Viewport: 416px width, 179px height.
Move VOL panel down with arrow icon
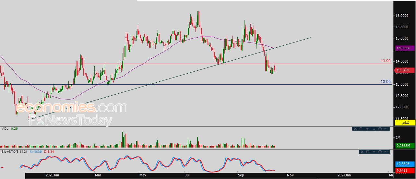[x=374, y=129]
